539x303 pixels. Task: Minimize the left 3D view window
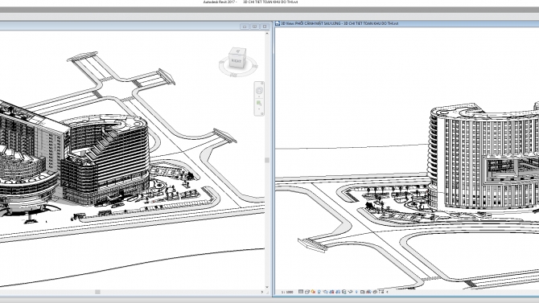tap(245, 27)
